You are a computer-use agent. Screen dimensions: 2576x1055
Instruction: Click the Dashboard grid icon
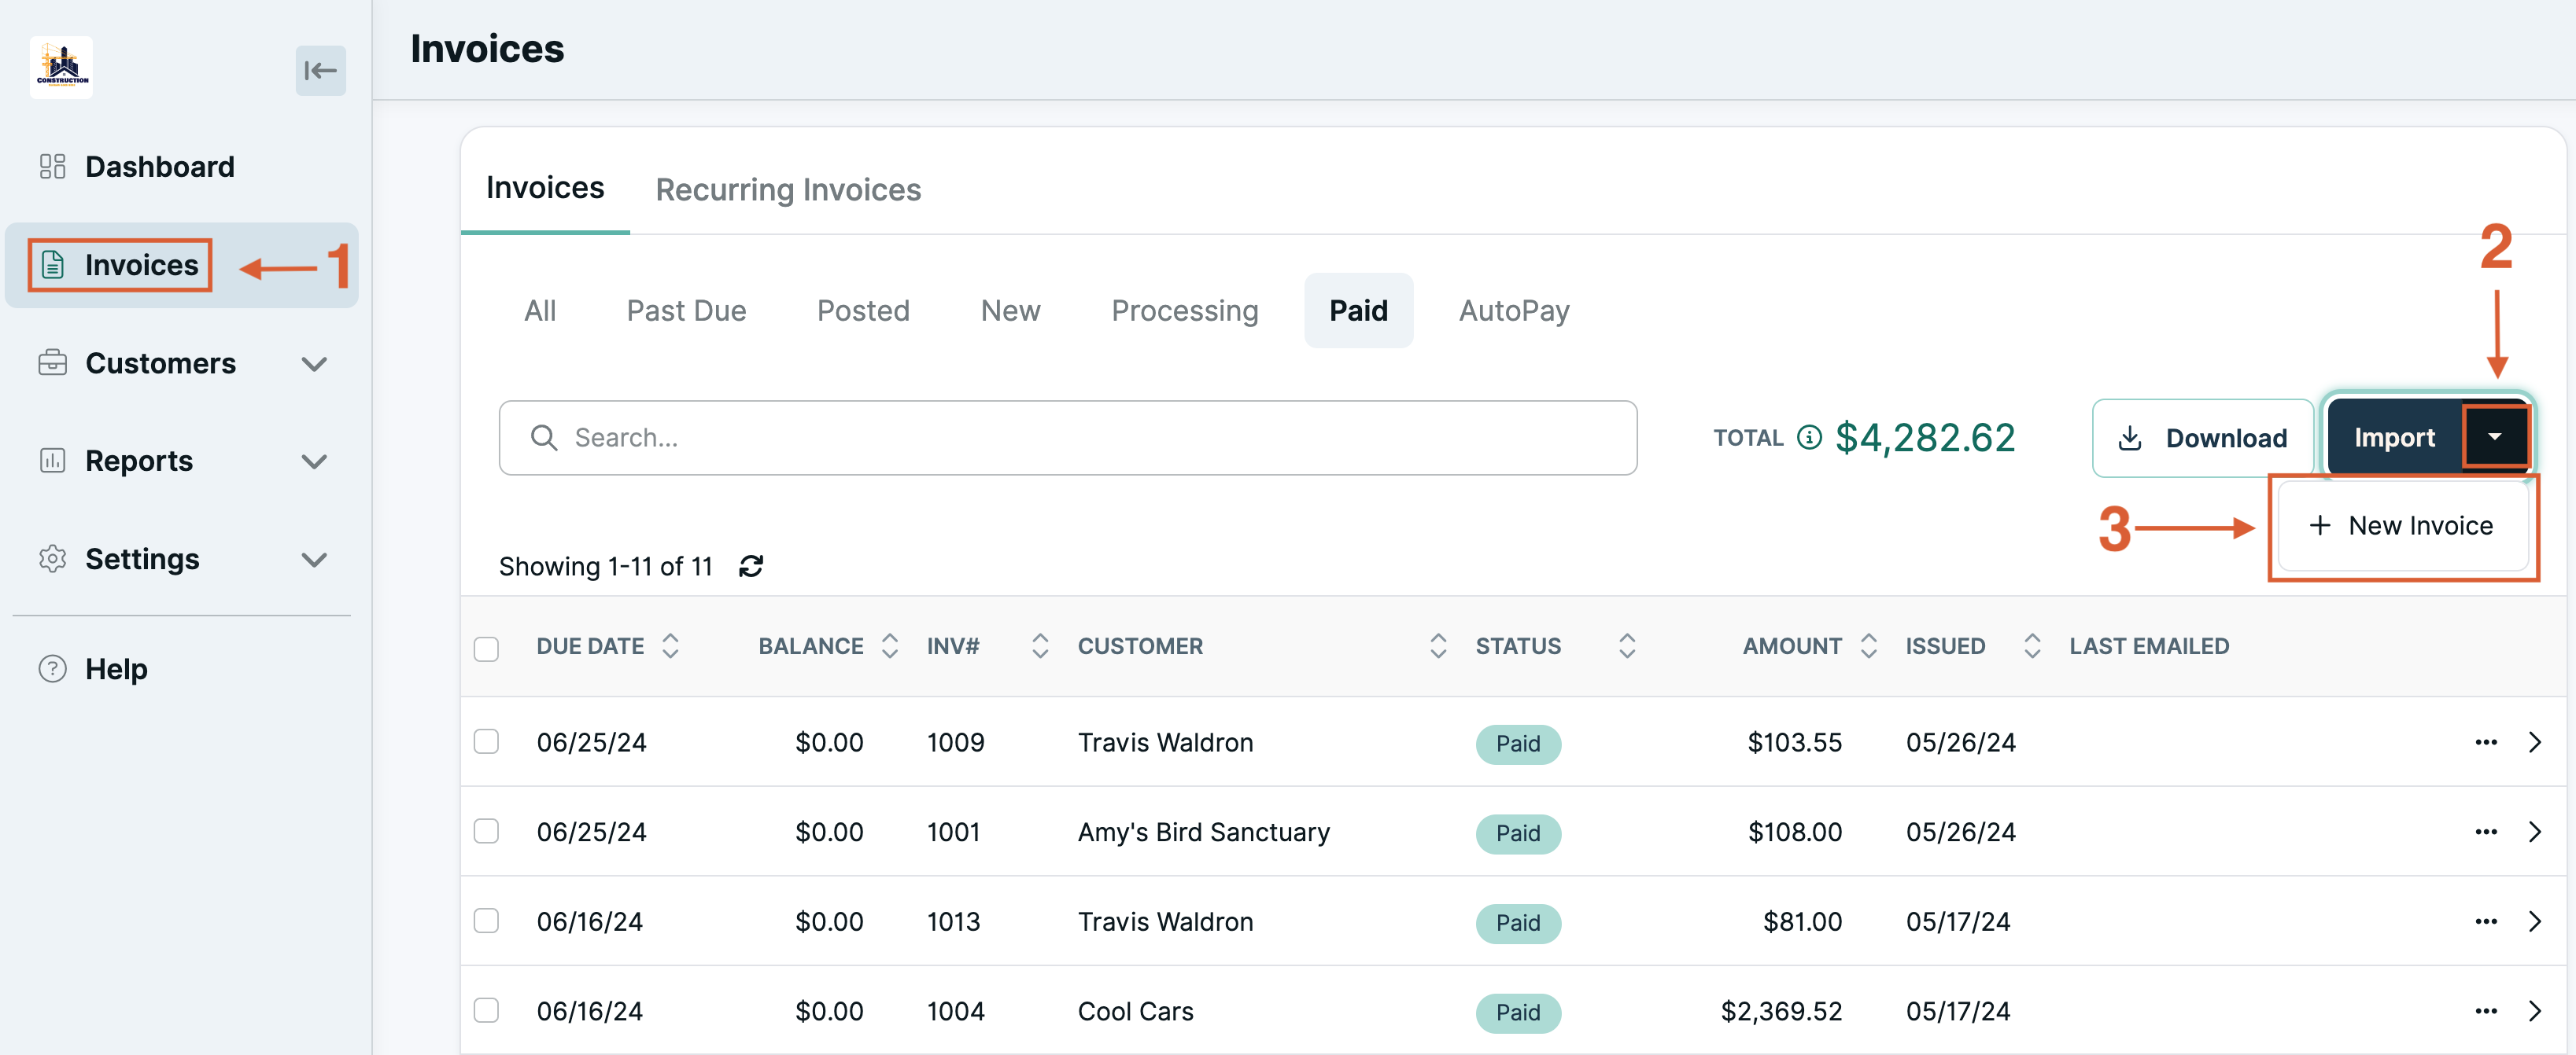[52, 167]
